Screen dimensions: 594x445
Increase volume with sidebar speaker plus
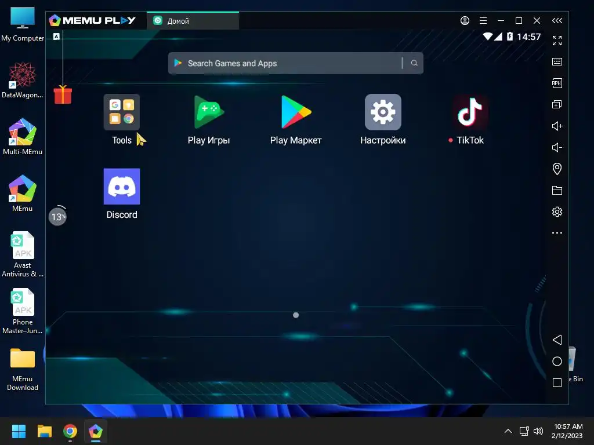coord(557,126)
